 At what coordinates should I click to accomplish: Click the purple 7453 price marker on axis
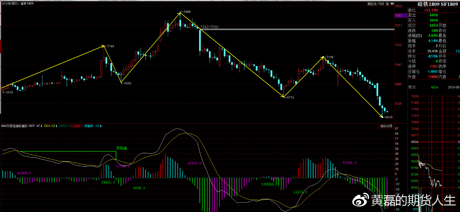pyautogui.click(x=399, y=15)
